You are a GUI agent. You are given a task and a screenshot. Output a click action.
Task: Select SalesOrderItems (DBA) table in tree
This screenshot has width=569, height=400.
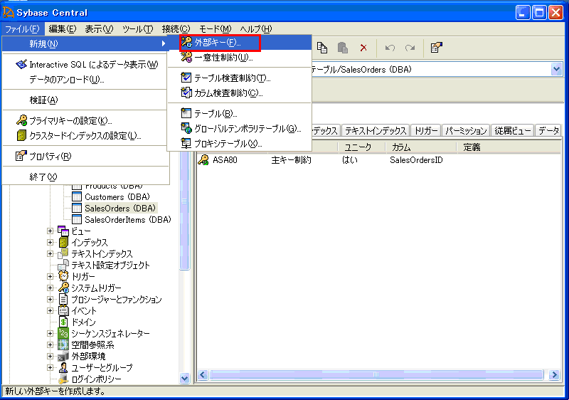pyautogui.click(x=127, y=220)
